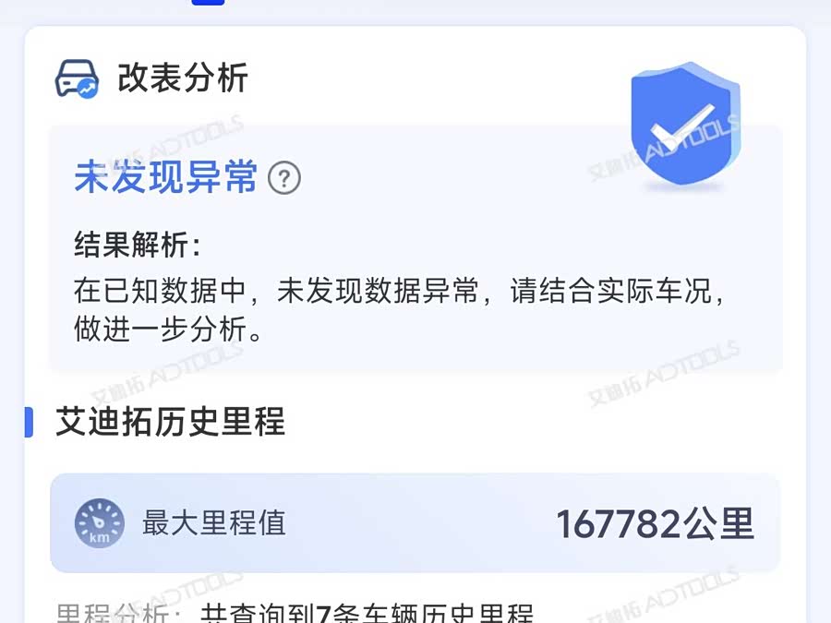The image size is (831, 623).
Task: Click the 未发现异常 result panel
Action: (415, 248)
